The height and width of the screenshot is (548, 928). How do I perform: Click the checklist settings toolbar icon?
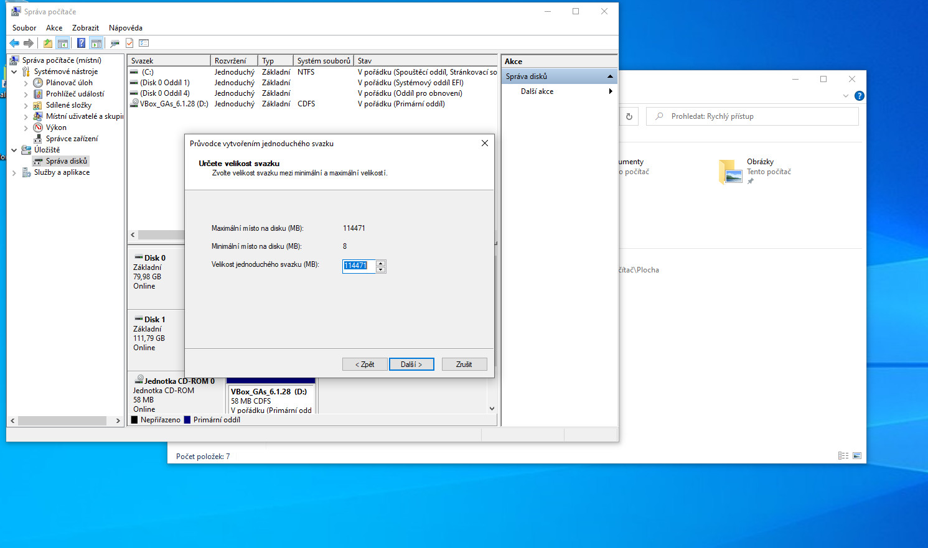pyautogui.click(x=144, y=43)
